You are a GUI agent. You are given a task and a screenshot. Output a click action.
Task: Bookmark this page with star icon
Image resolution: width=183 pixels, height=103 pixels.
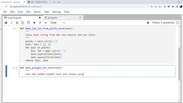click(x=160, y=7)
